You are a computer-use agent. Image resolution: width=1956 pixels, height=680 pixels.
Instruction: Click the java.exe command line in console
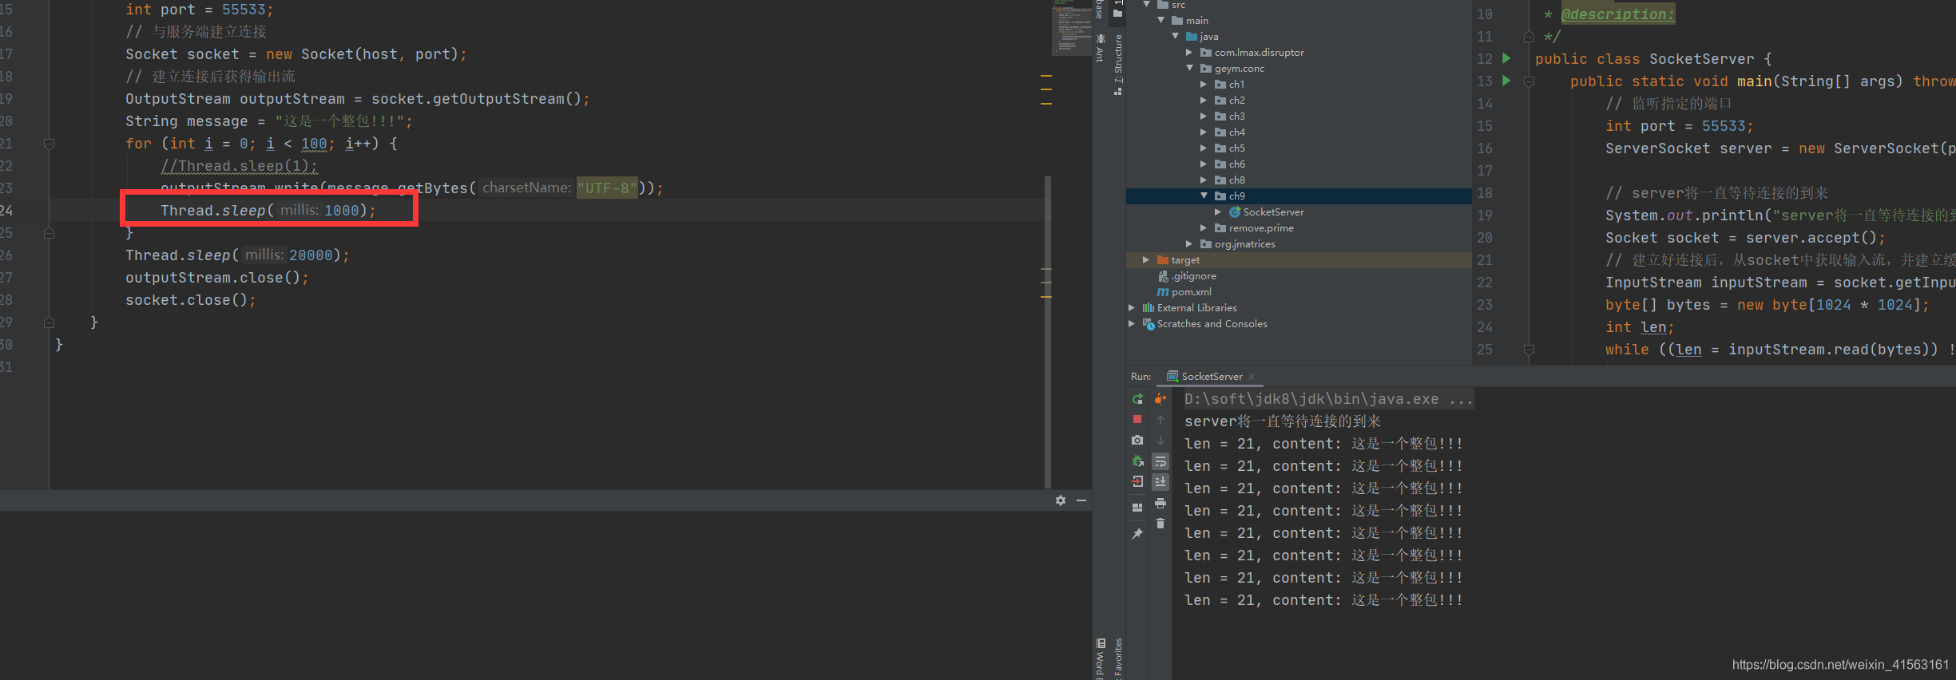click(x=1328, y=399)
